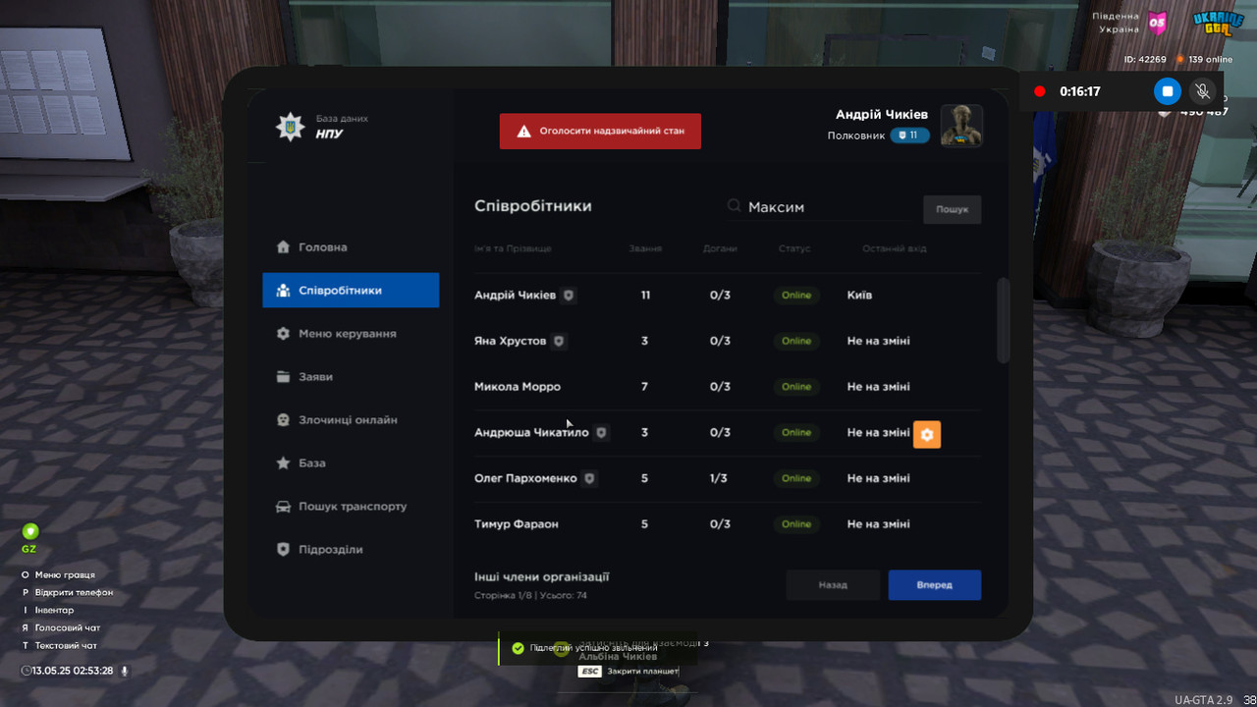Open Меню керування section
Image resolution: width=1257 pixels, height=707 pixels.
point(336,334)
